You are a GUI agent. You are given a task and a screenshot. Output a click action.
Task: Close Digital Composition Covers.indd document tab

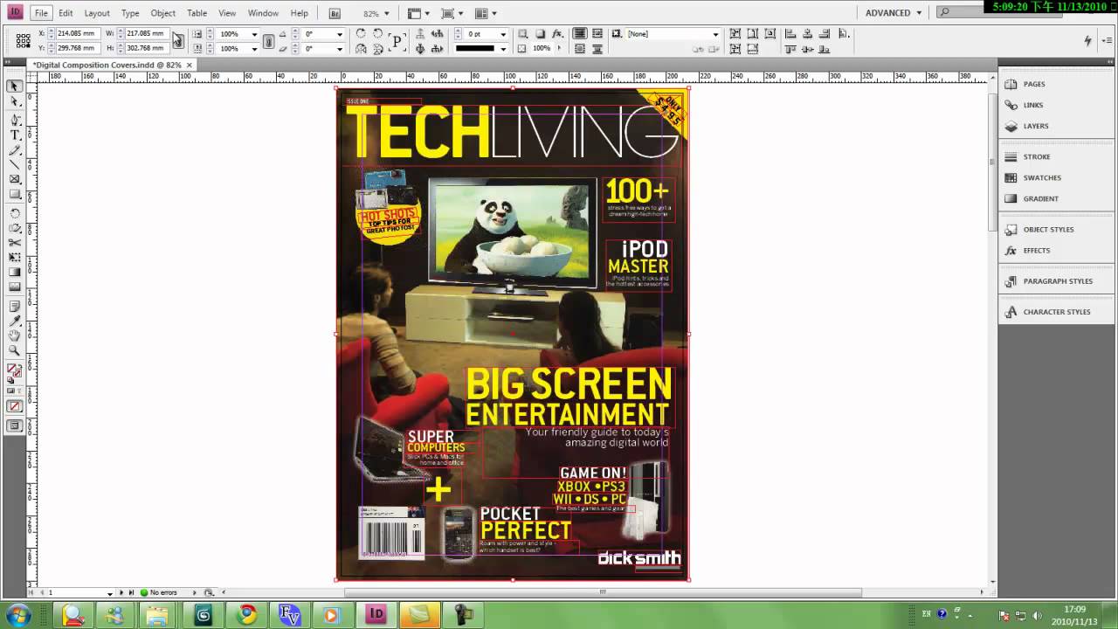189,65
